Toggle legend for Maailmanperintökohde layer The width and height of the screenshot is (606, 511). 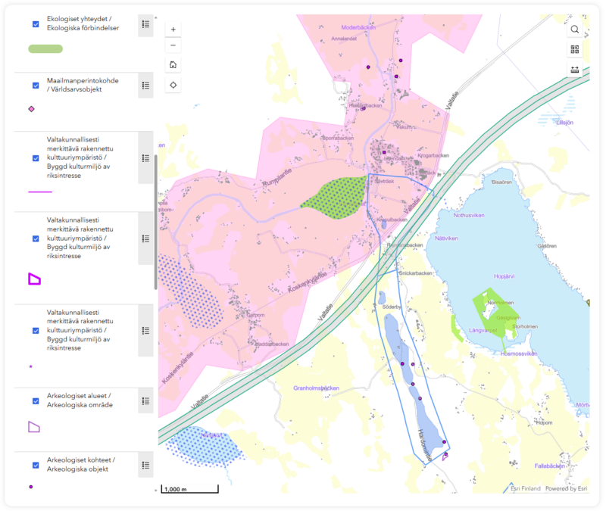(x=145, y=86)
